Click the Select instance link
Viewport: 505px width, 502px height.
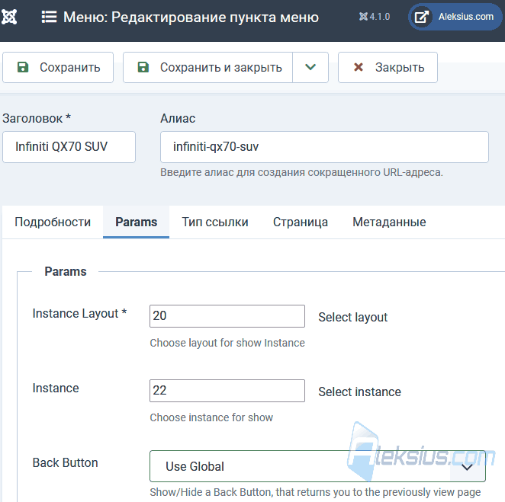(359, 392)
